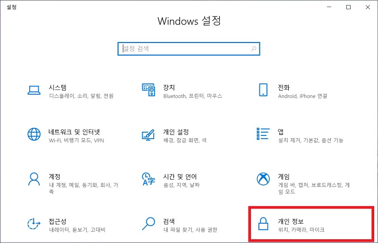The height and width of the screenshot is (243, 378).
Task: Click '배경, 잠금 화면, 색' description
Action: [x=185, y=140]
